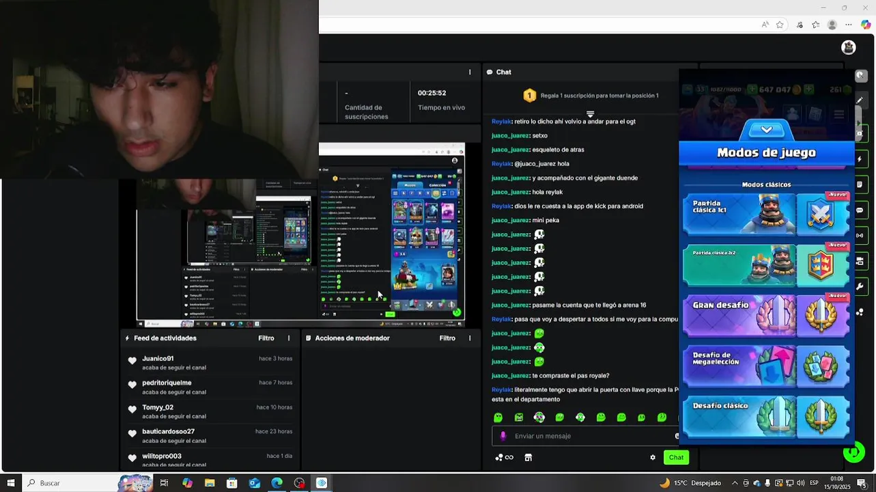Add page to browser favorites star
This screenshot has height=492, width=876.
[780, 25]
